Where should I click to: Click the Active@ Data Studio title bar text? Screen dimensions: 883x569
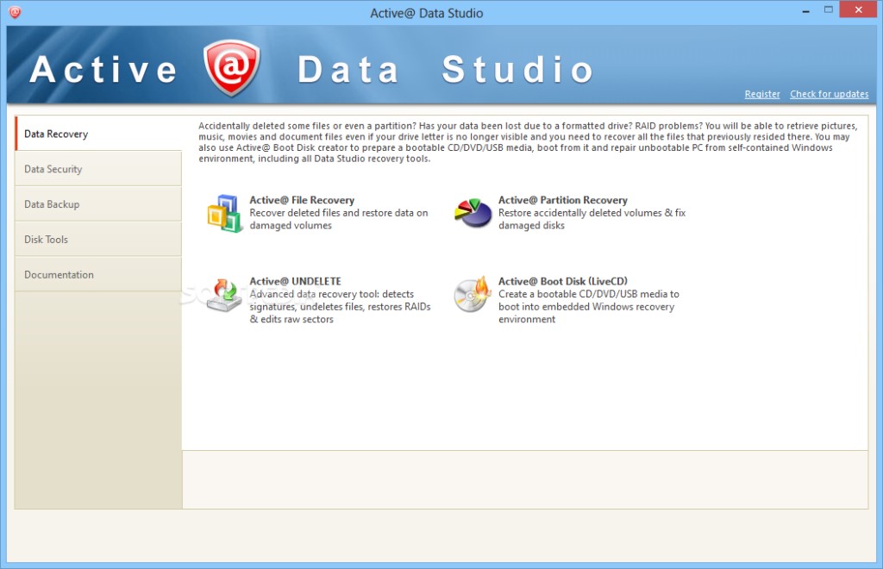[x=426, y=13]
